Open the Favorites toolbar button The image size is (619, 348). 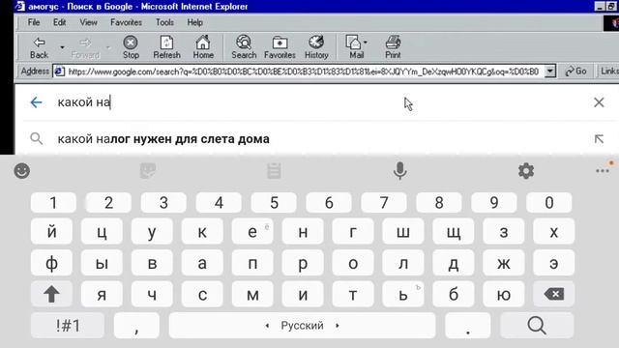280,47
